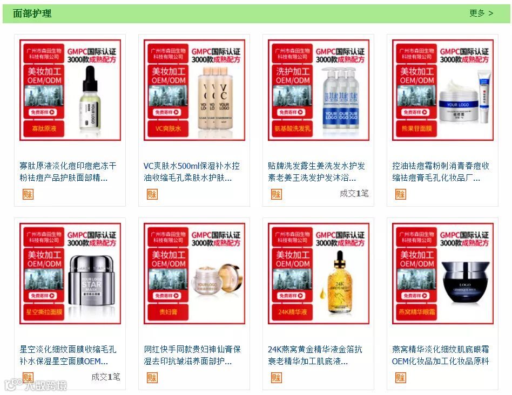Open the 贵妇膏 product thumbnail
The width and height of the screenshot is (512, 395).
(x=194, y=274)
